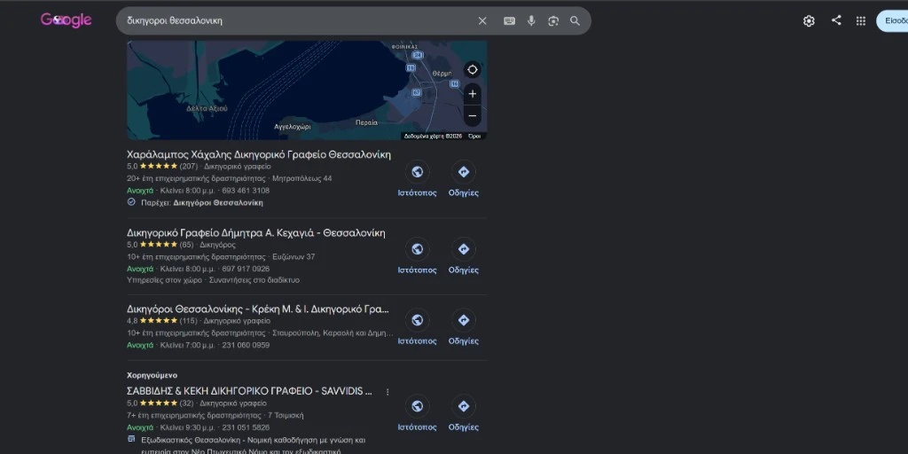Open Δικηγορικό Γραφείο Δήμητρα Α. Κεχαγιά listing
The width and height of the screenshot is (908, 454).
[256, 233]
